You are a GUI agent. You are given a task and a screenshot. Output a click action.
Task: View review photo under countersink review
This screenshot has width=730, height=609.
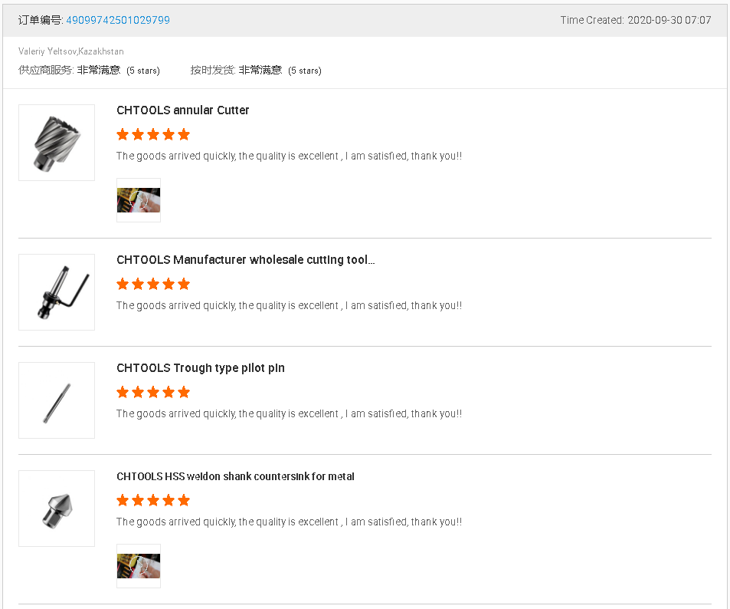[139, 566]
